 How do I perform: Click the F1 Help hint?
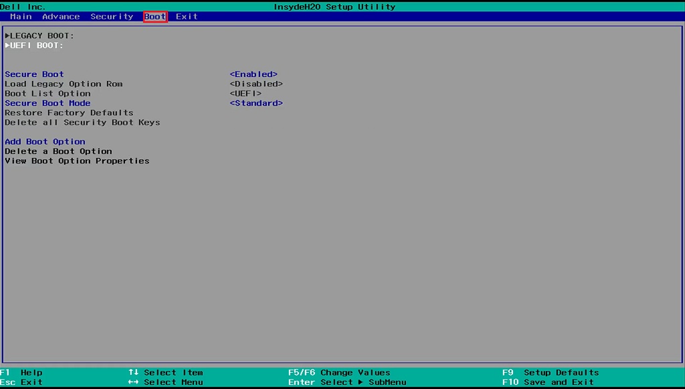[x=22, y=373]
